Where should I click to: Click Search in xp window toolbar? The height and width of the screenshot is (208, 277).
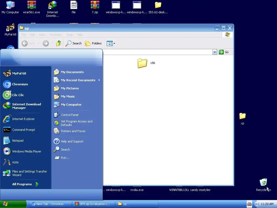point(73,43)
